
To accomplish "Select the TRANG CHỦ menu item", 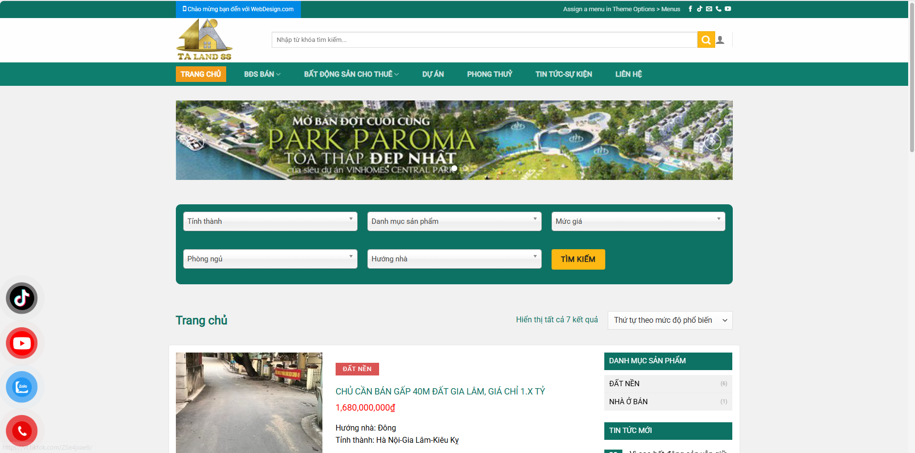I will [x=201, y=74].
